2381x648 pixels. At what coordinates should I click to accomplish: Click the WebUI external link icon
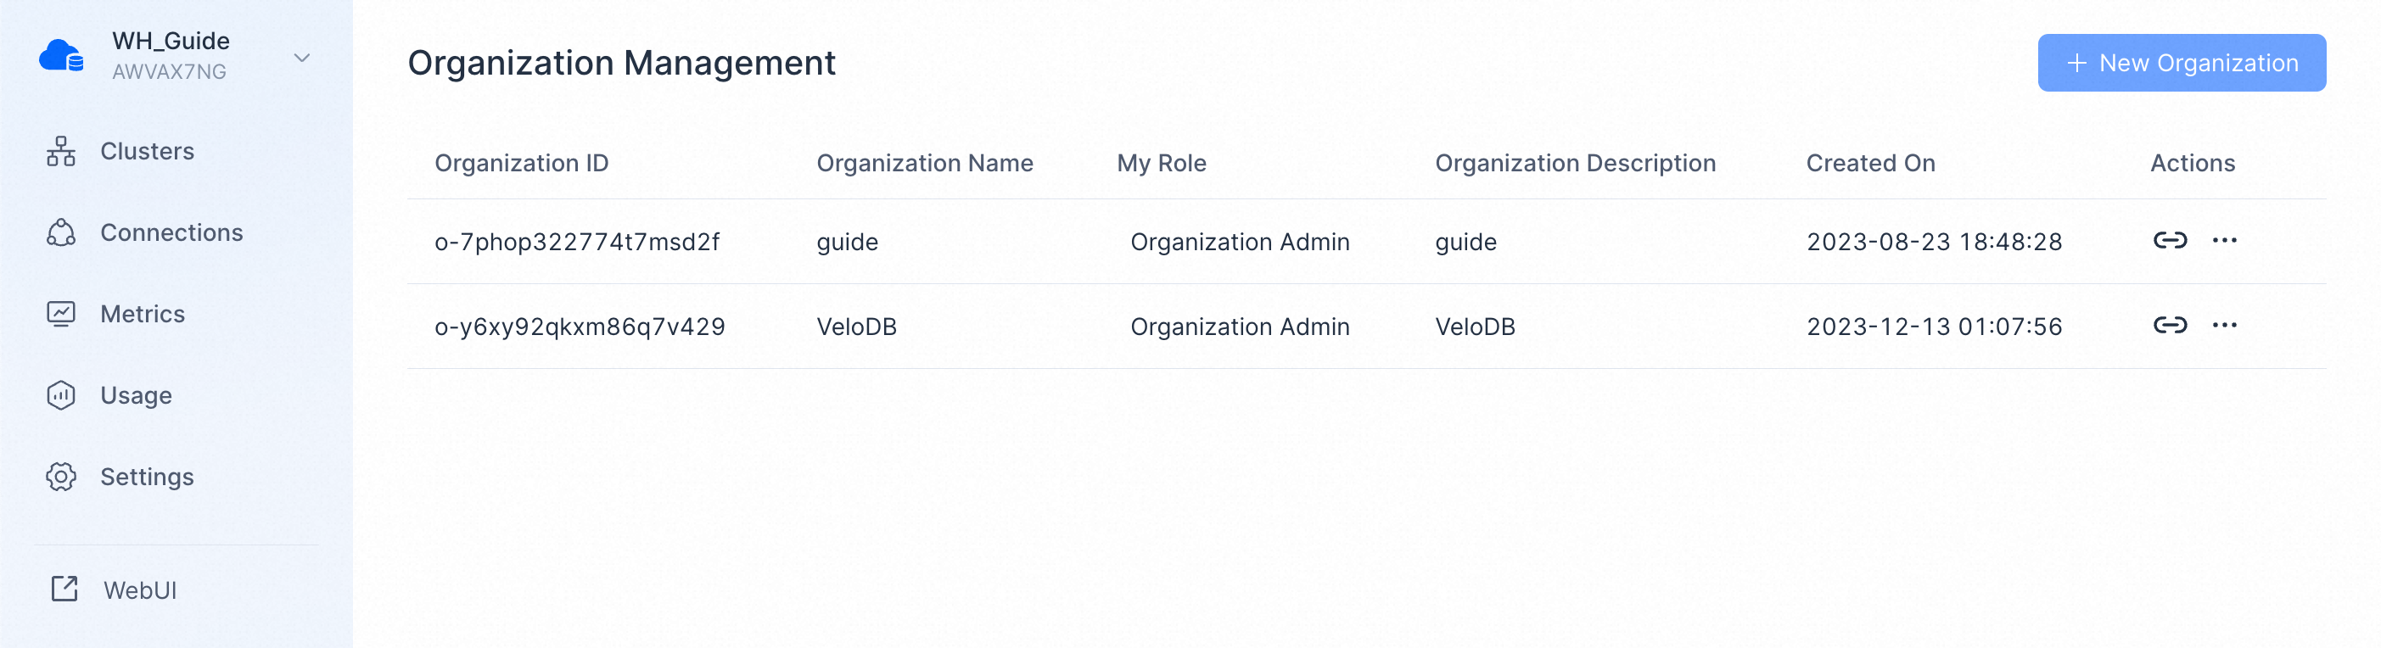coord(64,589)
